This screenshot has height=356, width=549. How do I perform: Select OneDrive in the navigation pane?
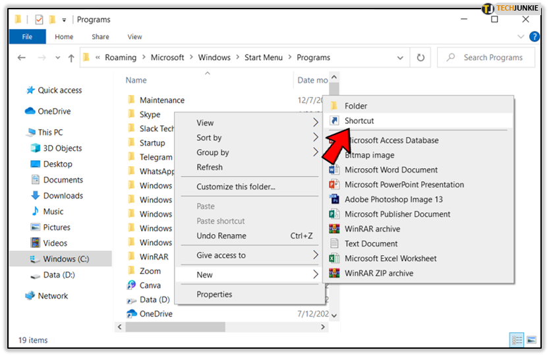pyautogui.click(x=48, y=111)
